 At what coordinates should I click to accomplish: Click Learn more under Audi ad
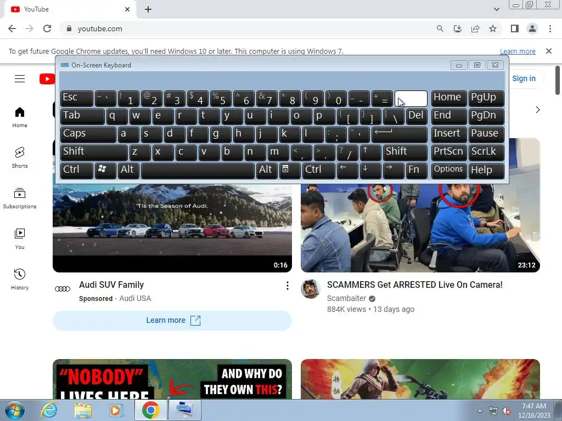pos(172,320)
